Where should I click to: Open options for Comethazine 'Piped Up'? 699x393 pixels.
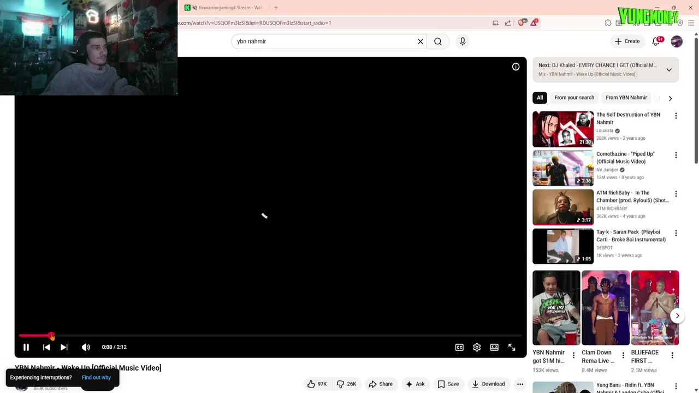[676, 155]
